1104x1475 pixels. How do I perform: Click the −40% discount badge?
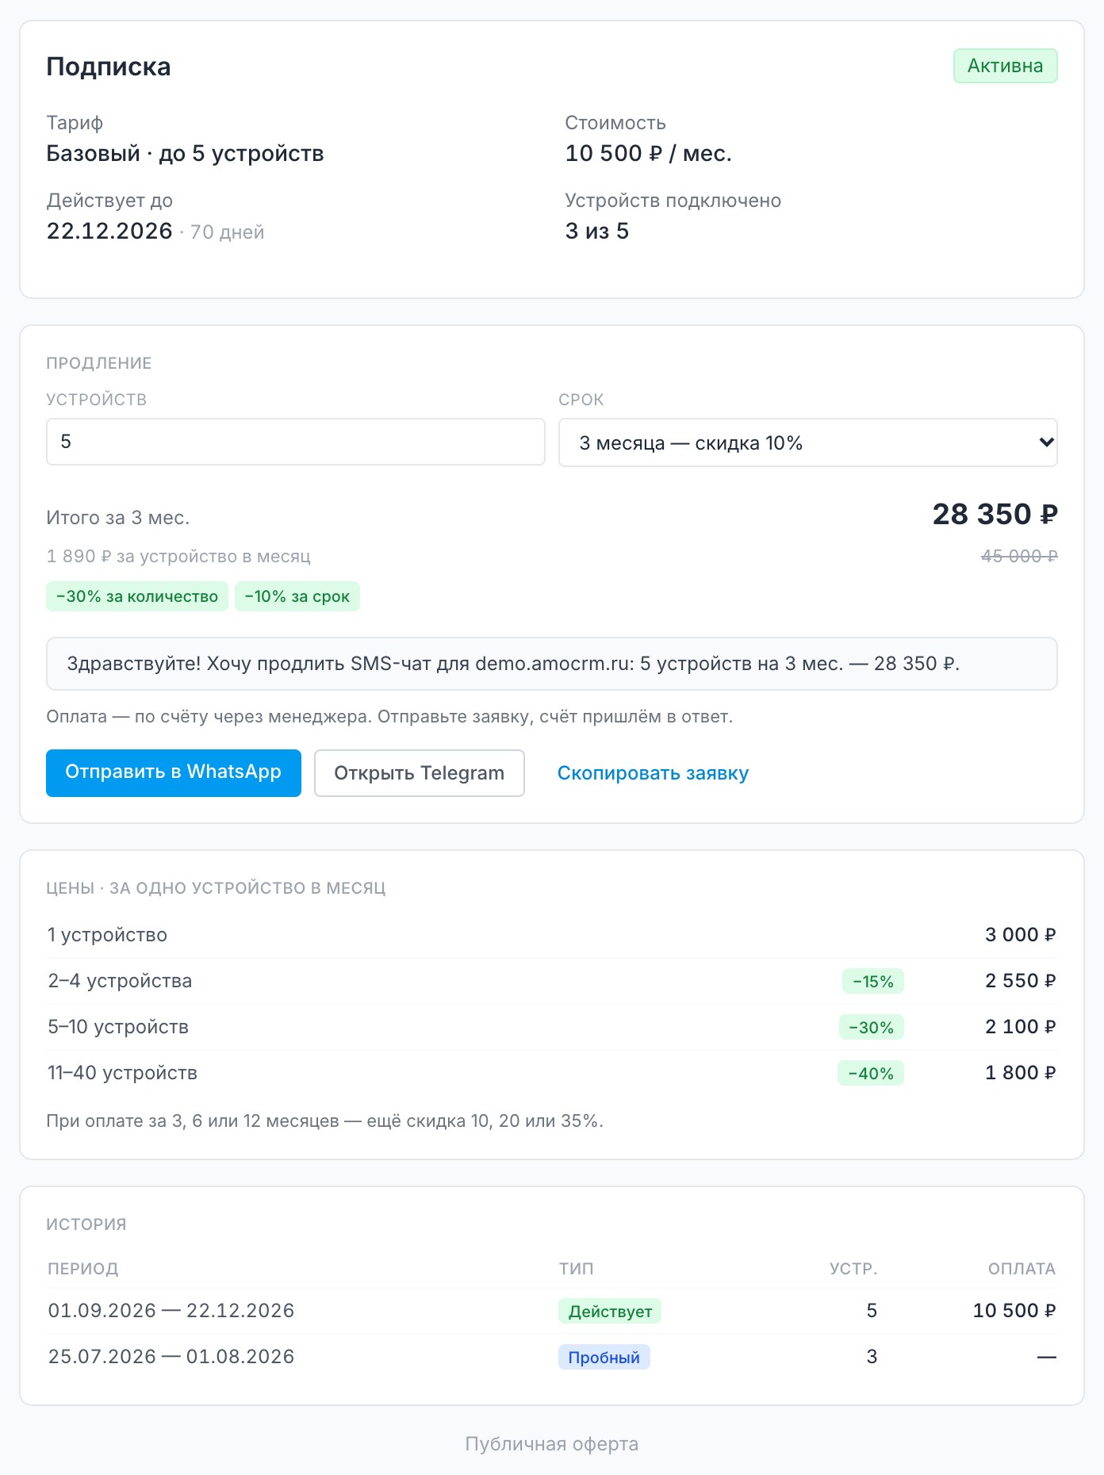click(871, 1074)
